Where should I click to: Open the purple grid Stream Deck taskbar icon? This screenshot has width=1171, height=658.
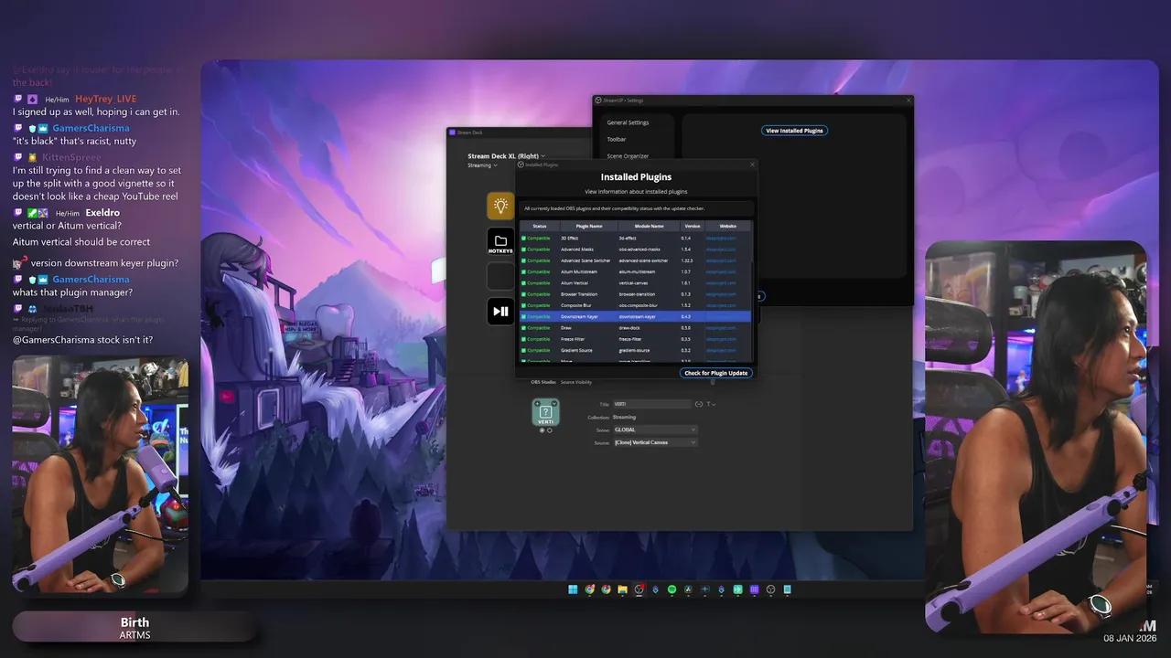[x=755, y=589]
